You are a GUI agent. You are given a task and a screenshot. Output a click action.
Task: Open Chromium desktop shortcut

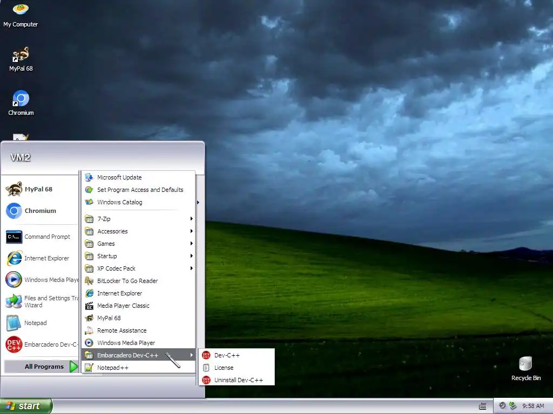coord(21,103)
